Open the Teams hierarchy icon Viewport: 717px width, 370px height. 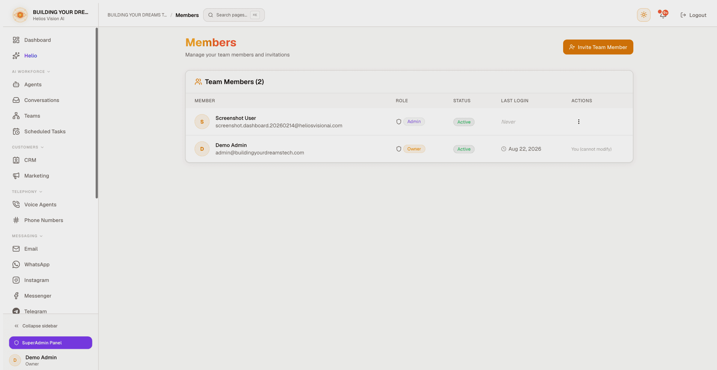tap(16, 116)
